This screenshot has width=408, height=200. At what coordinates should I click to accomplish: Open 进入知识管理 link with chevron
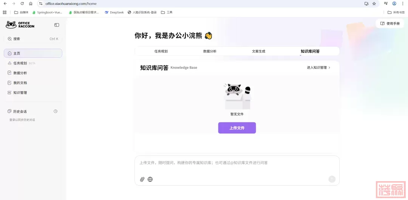point(318,68)
